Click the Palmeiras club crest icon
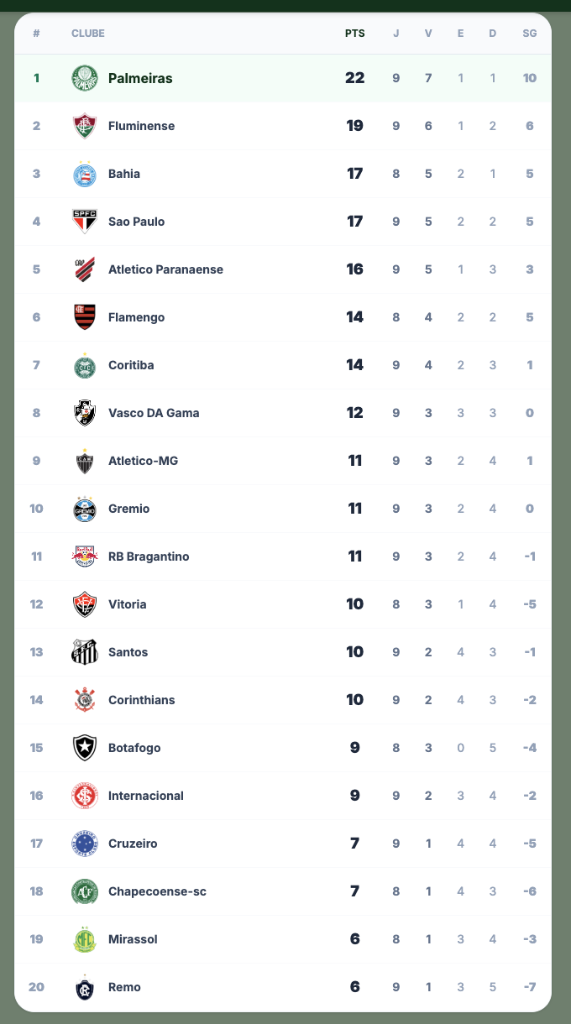This screenshot has height=1024, width=571. pyautogui.click(x=85, y=78)
